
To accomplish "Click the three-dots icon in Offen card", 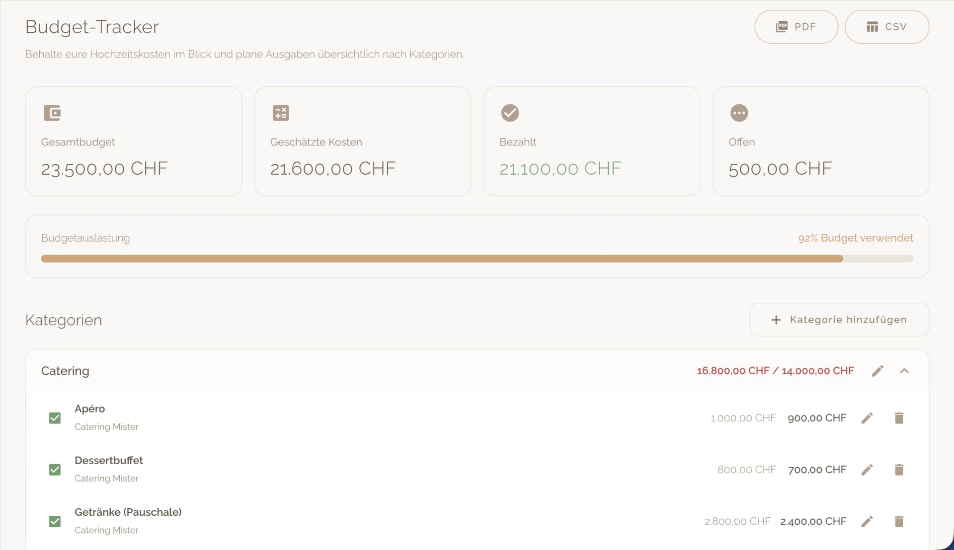I will (739, 113).
